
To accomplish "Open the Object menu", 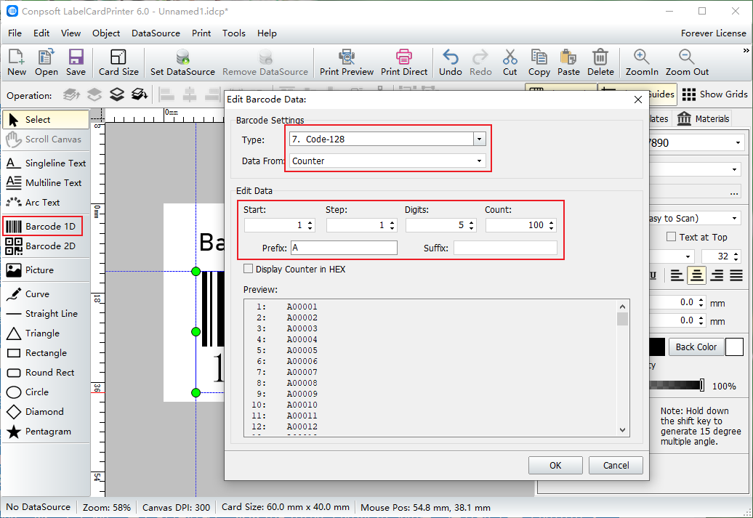I will coord(106,33).
